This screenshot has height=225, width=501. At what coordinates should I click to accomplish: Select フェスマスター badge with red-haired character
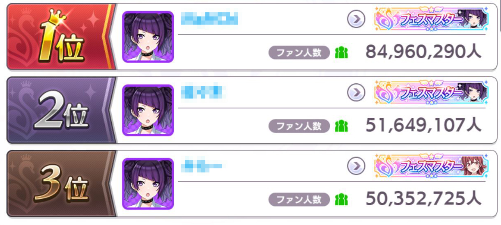tap(431, 166)
